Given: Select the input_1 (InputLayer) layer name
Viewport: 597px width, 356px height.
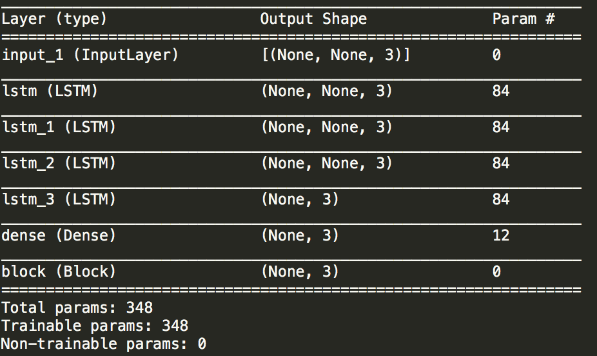Looking at the screenshot, I should pyautogui.click(x=90, y=55).
